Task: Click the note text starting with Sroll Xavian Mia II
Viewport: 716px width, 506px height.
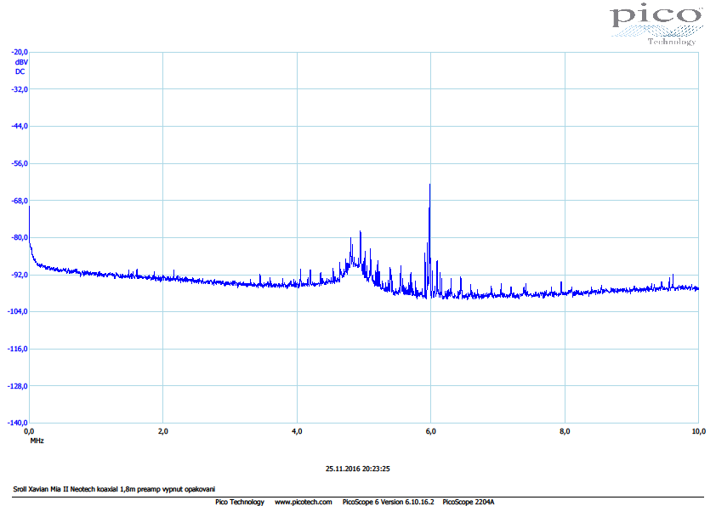Action: click(114, 489)
